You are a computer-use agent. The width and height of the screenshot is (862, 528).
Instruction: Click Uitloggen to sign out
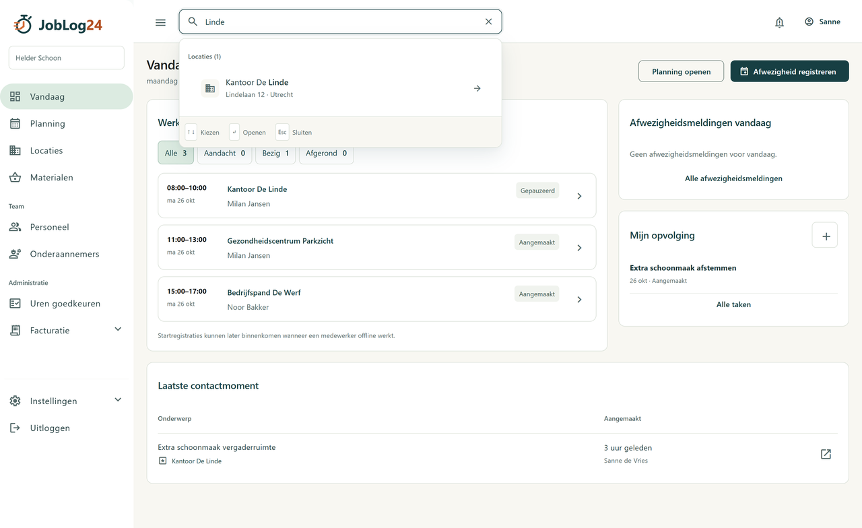coord(66,428)
